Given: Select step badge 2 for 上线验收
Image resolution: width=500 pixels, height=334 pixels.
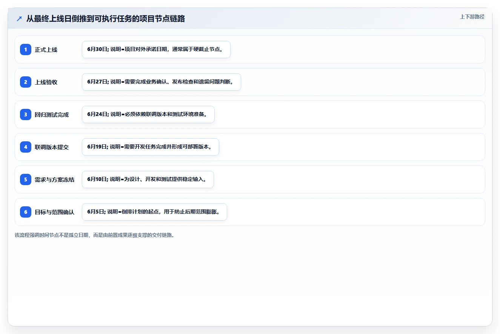Looking at the screenshot, I should pos(26,82).
